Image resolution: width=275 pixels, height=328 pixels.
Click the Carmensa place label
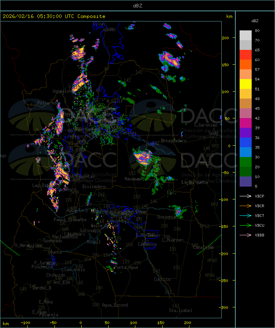point(147,244)
